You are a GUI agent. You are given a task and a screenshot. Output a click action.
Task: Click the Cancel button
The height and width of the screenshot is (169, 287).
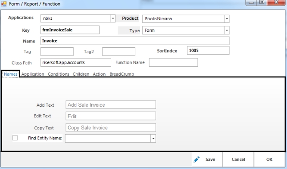(x=238, y=159)
